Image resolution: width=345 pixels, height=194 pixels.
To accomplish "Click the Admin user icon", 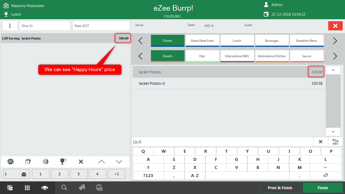I will pyautogui.click(x=266, y=5).
